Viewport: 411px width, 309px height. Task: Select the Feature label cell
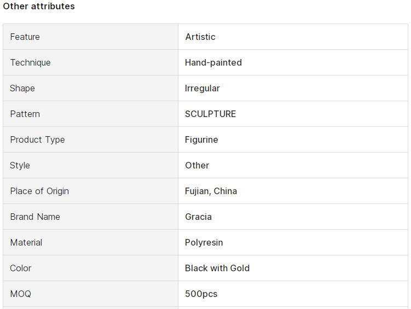point(90,37)
